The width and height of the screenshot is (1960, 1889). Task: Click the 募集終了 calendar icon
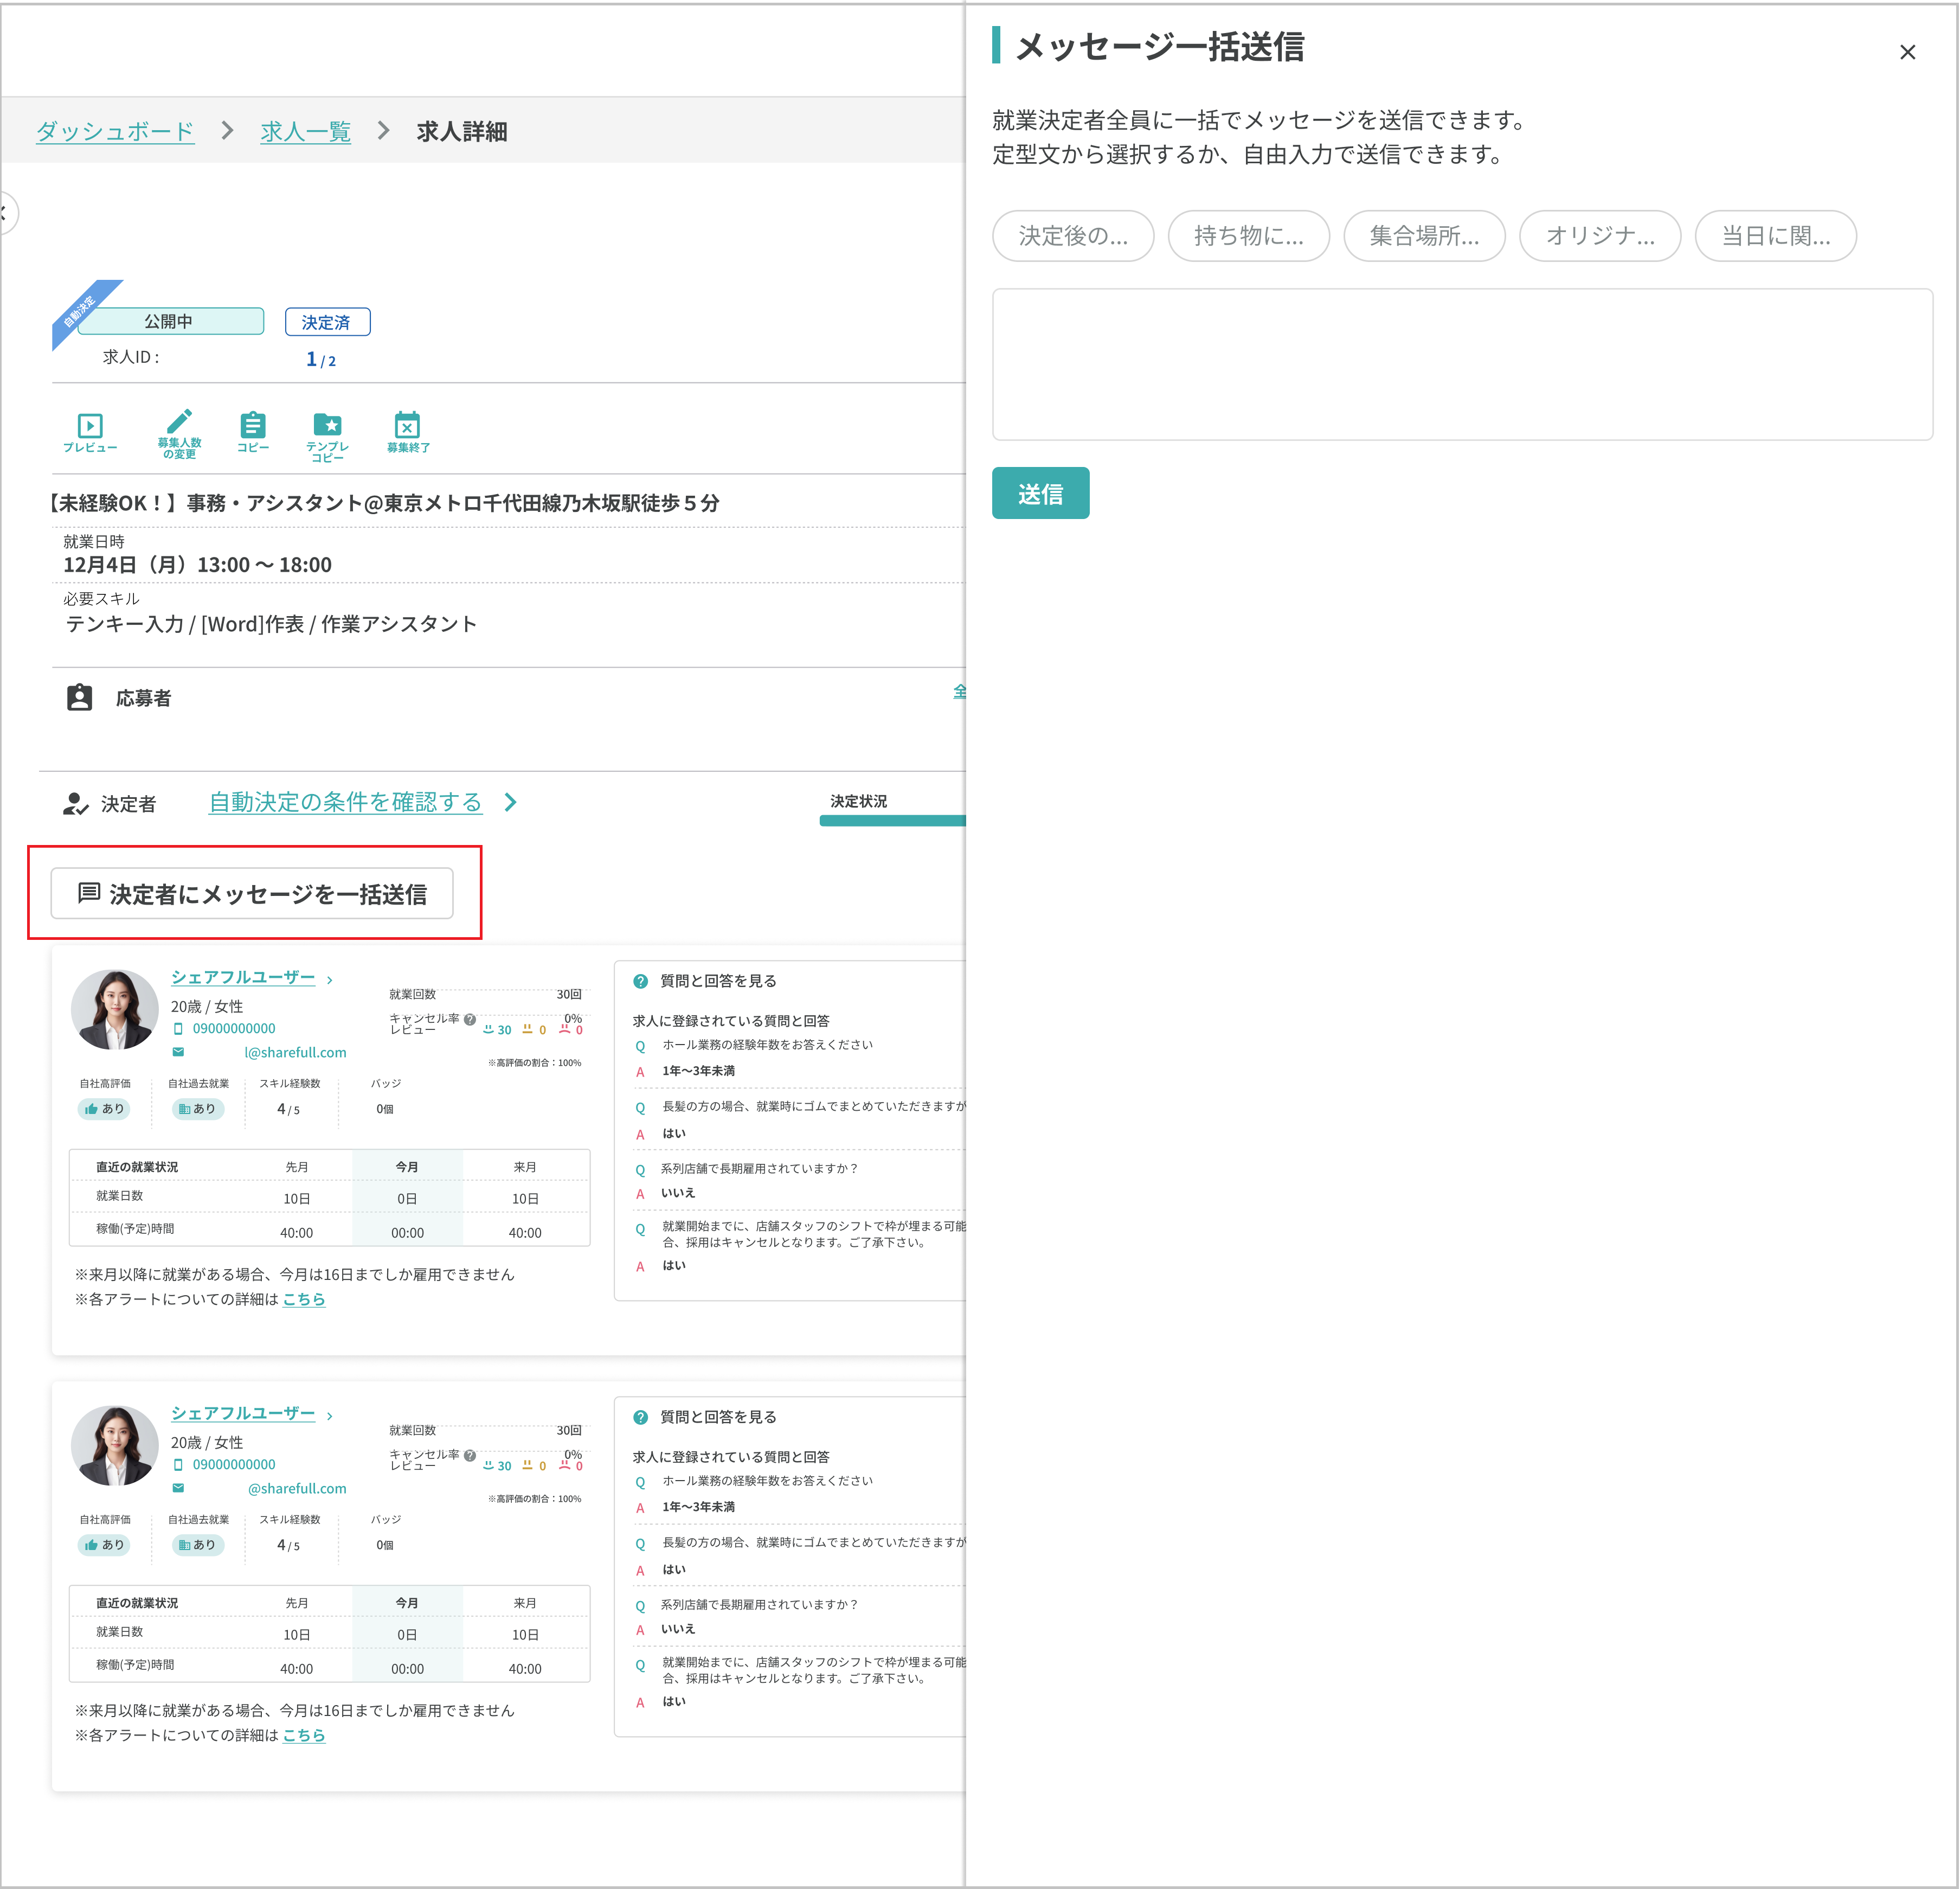(x=407, y=424)
